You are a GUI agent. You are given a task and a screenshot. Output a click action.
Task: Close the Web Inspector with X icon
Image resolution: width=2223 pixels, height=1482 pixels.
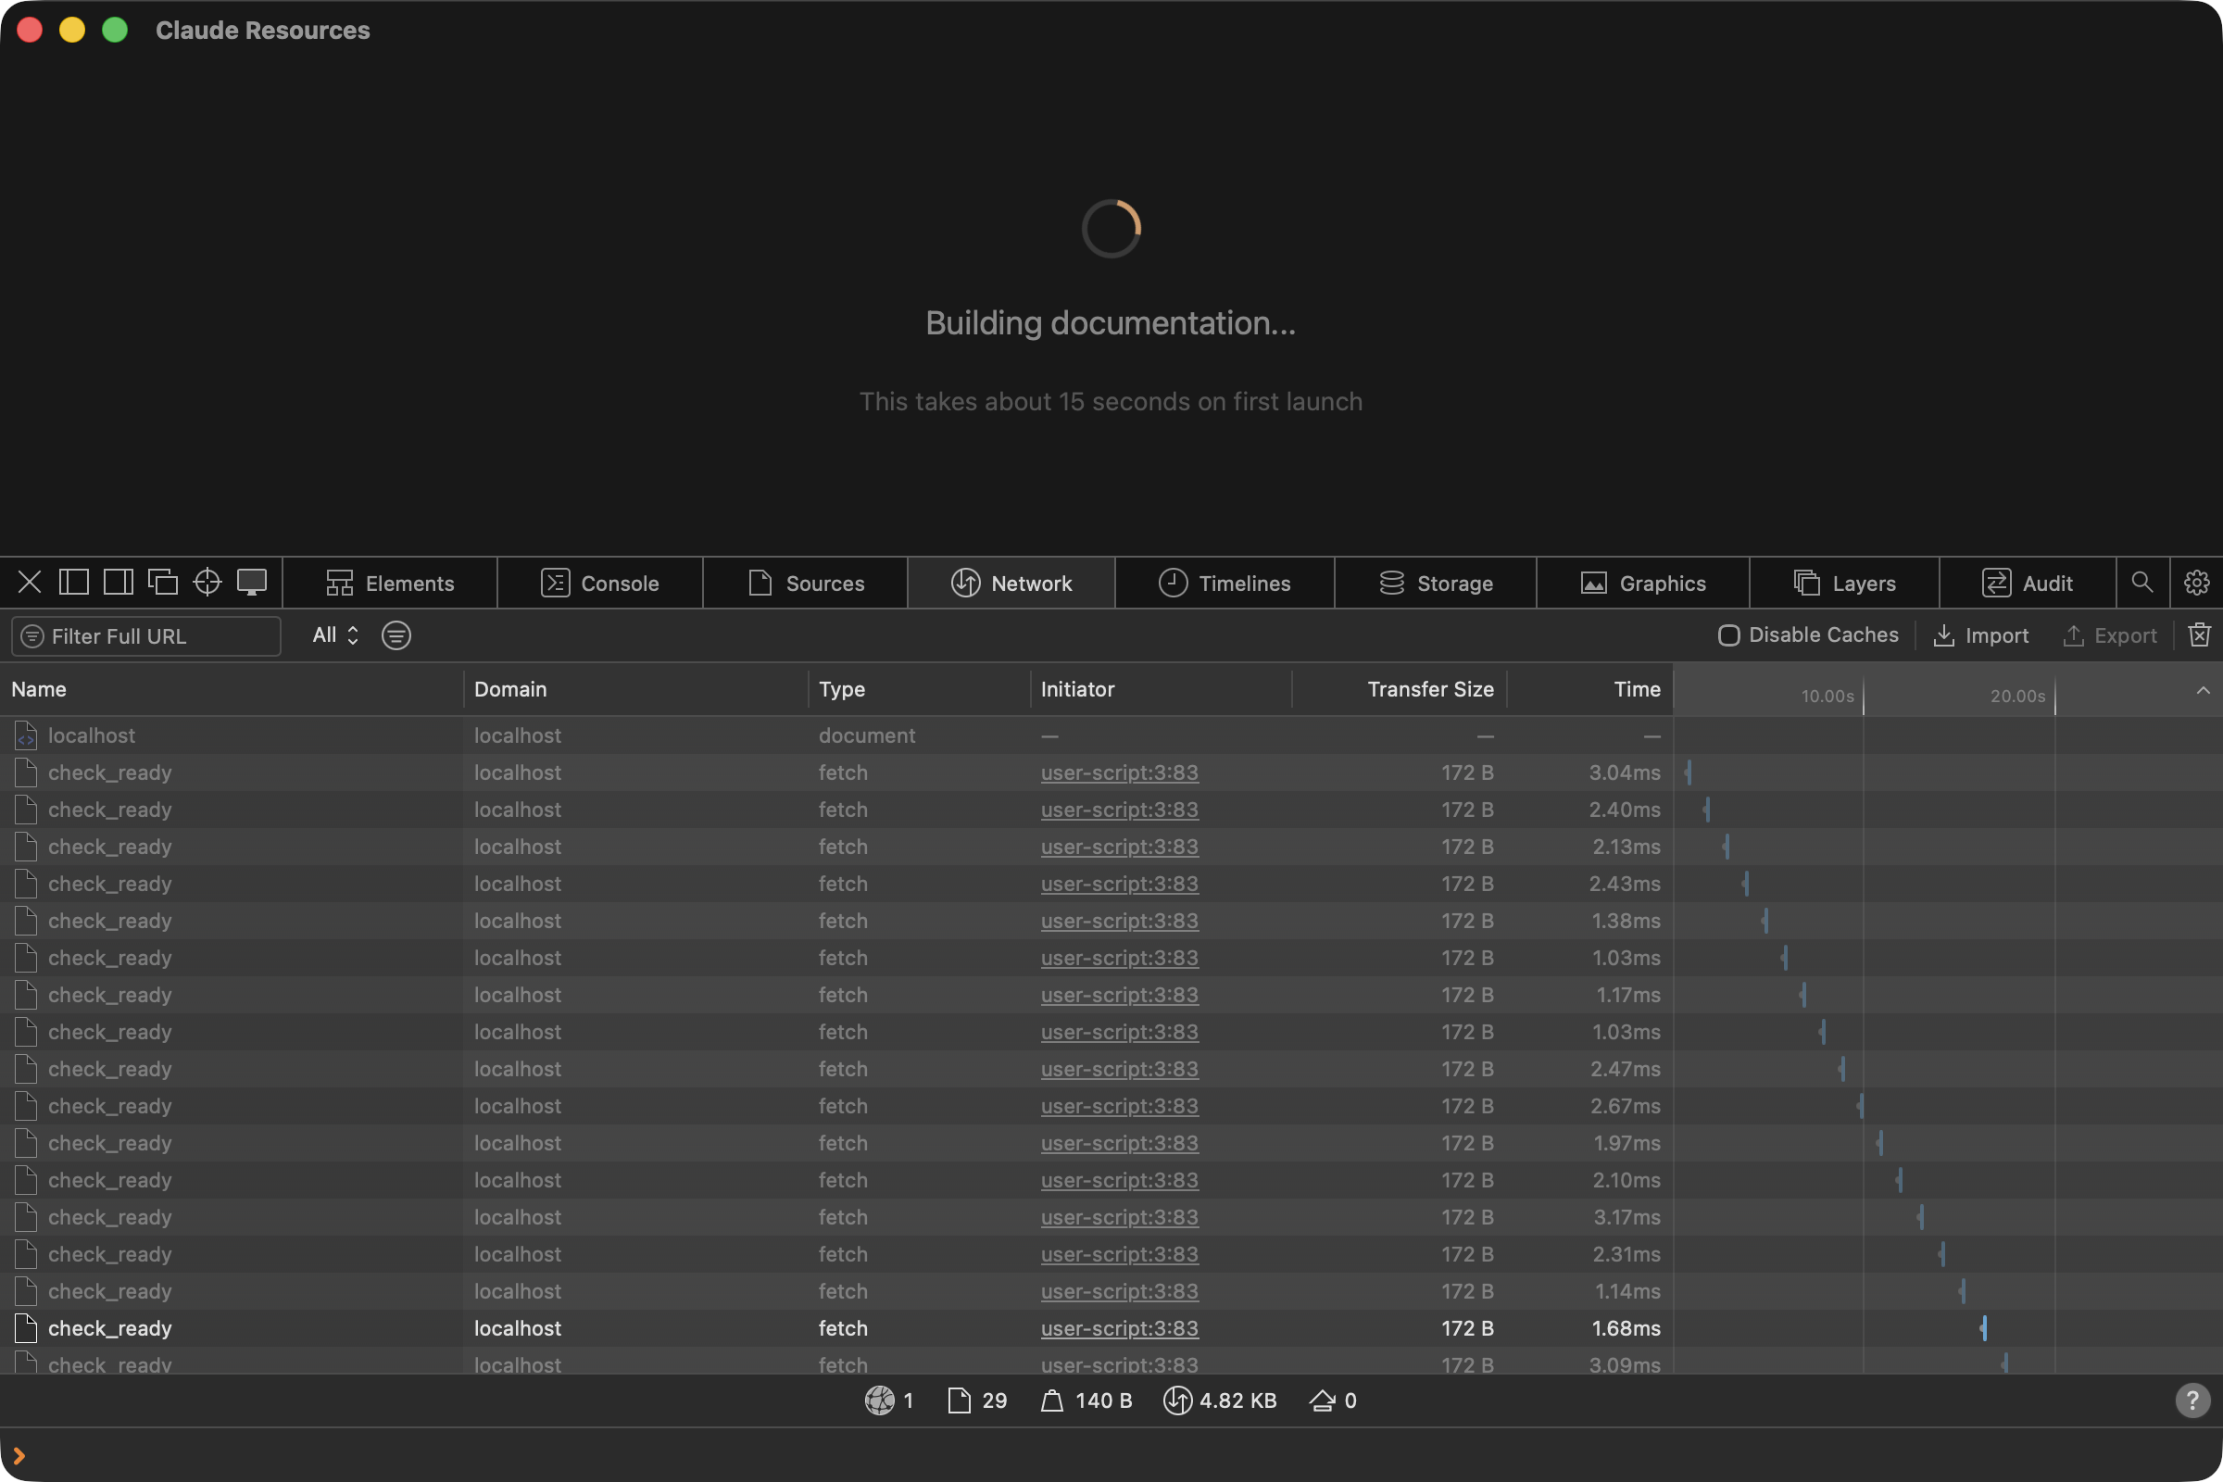[x=30, y=583]
